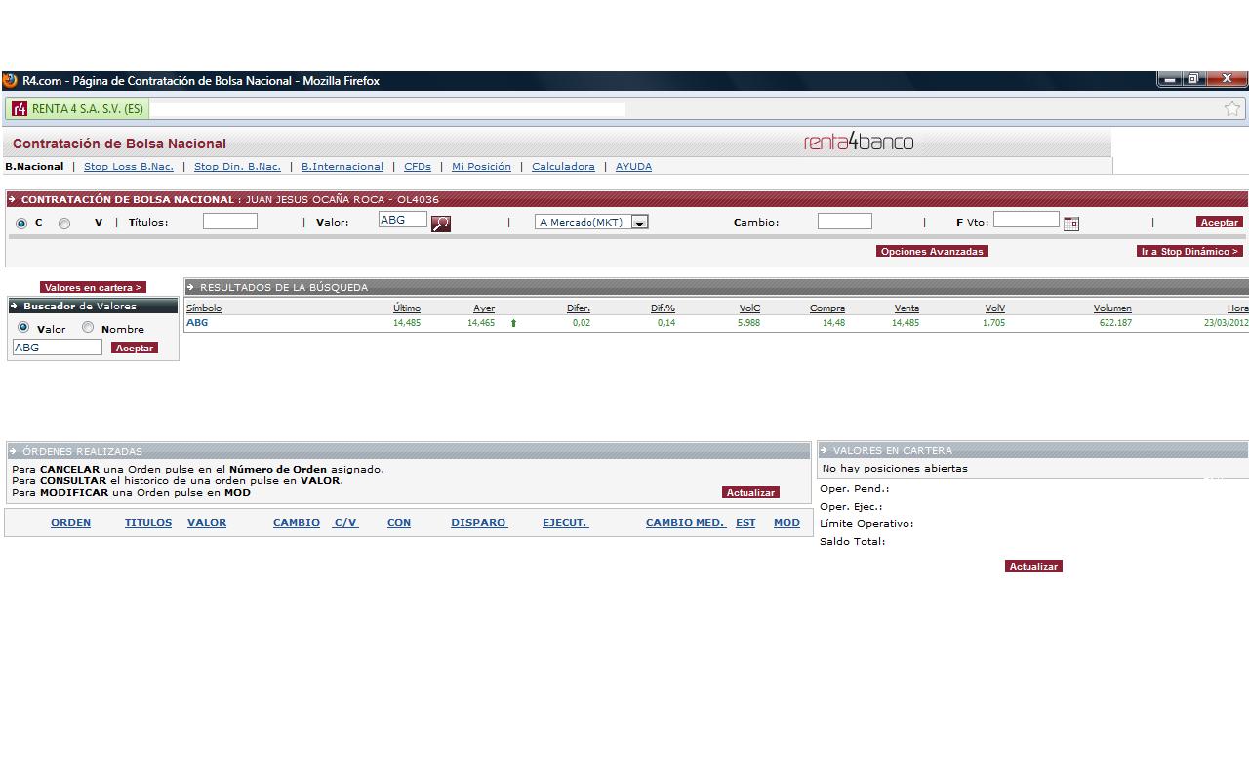This screenshot has width=1249, height=781.
Task: Click the MOD column header link
Action: coord(786,523)
